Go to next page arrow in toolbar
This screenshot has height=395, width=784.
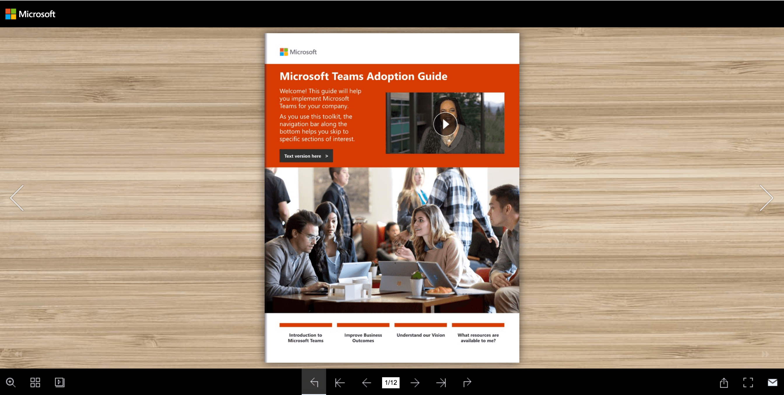coord(415,382)
